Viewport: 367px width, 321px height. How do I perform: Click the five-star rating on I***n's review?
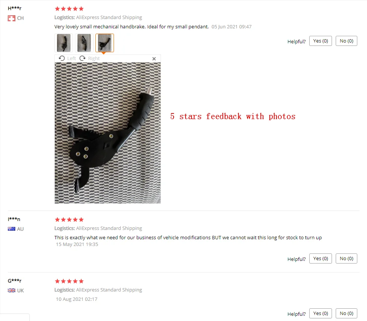point(69,220)
